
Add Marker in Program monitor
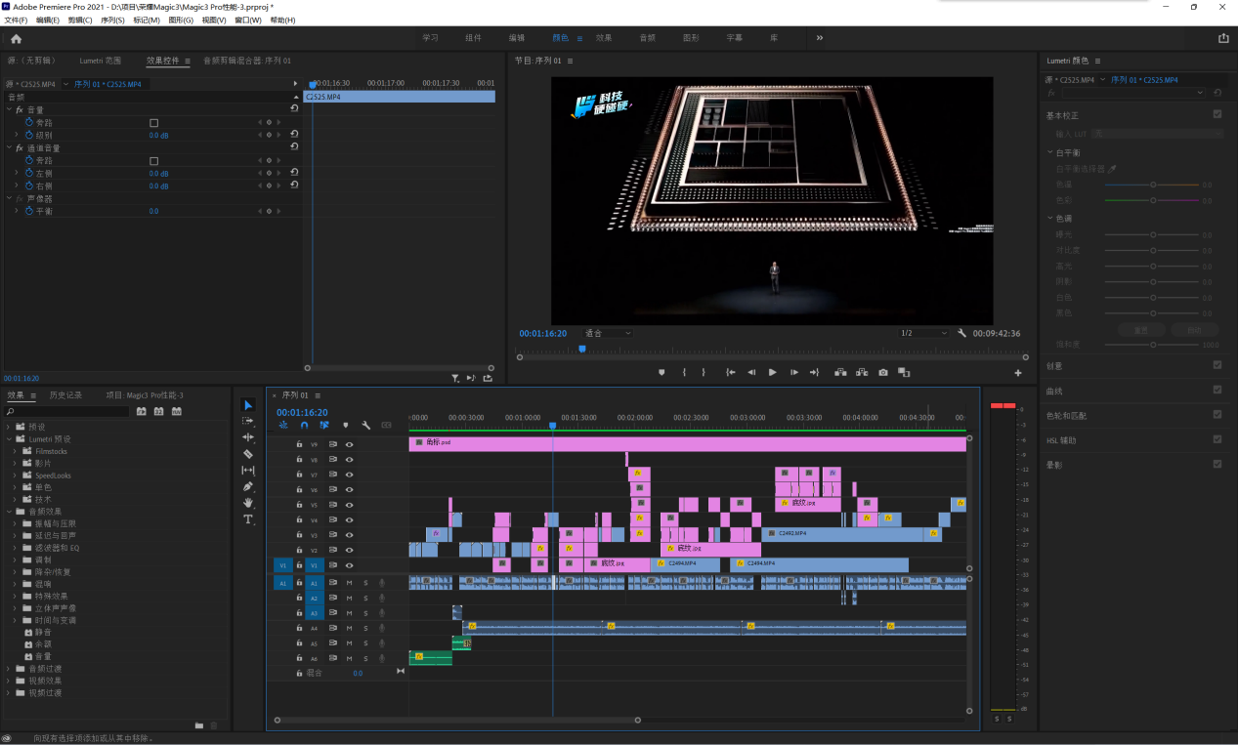point(662,372)
